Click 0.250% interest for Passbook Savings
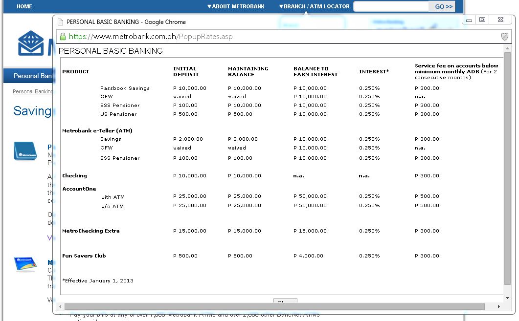Viewport: 519px width, 321px height. (369, 88)
